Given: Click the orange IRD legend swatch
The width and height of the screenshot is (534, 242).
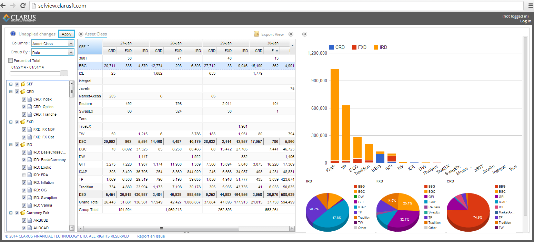Looking at the screenshot, I should [375, 47].
